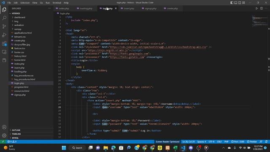Open the Run and Debug view
The width and height of the screenshot is (270, 152).
click(x=4, y=35)
